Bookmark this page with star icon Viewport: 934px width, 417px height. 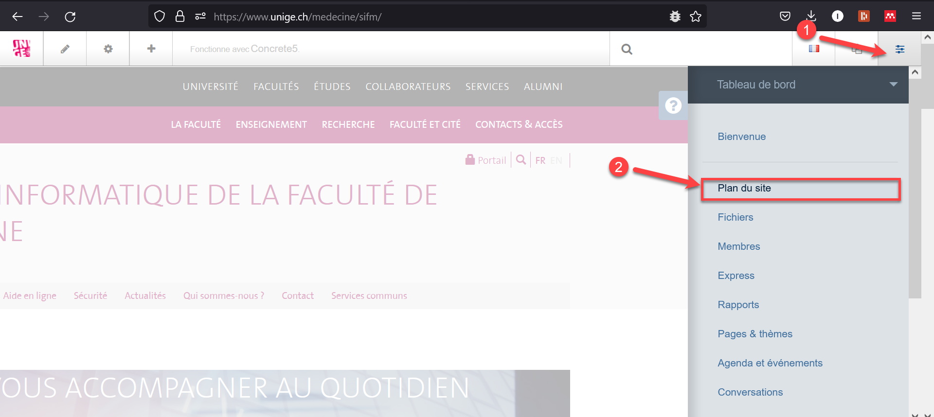coord(696,17)
